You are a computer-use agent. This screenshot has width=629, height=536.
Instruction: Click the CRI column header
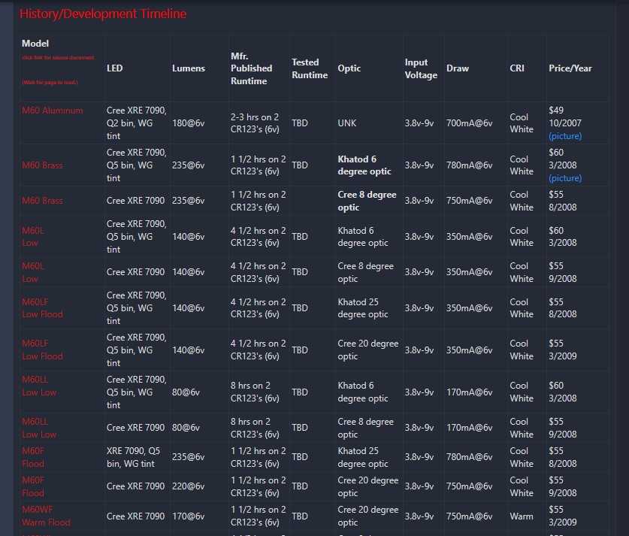[517, 68]
